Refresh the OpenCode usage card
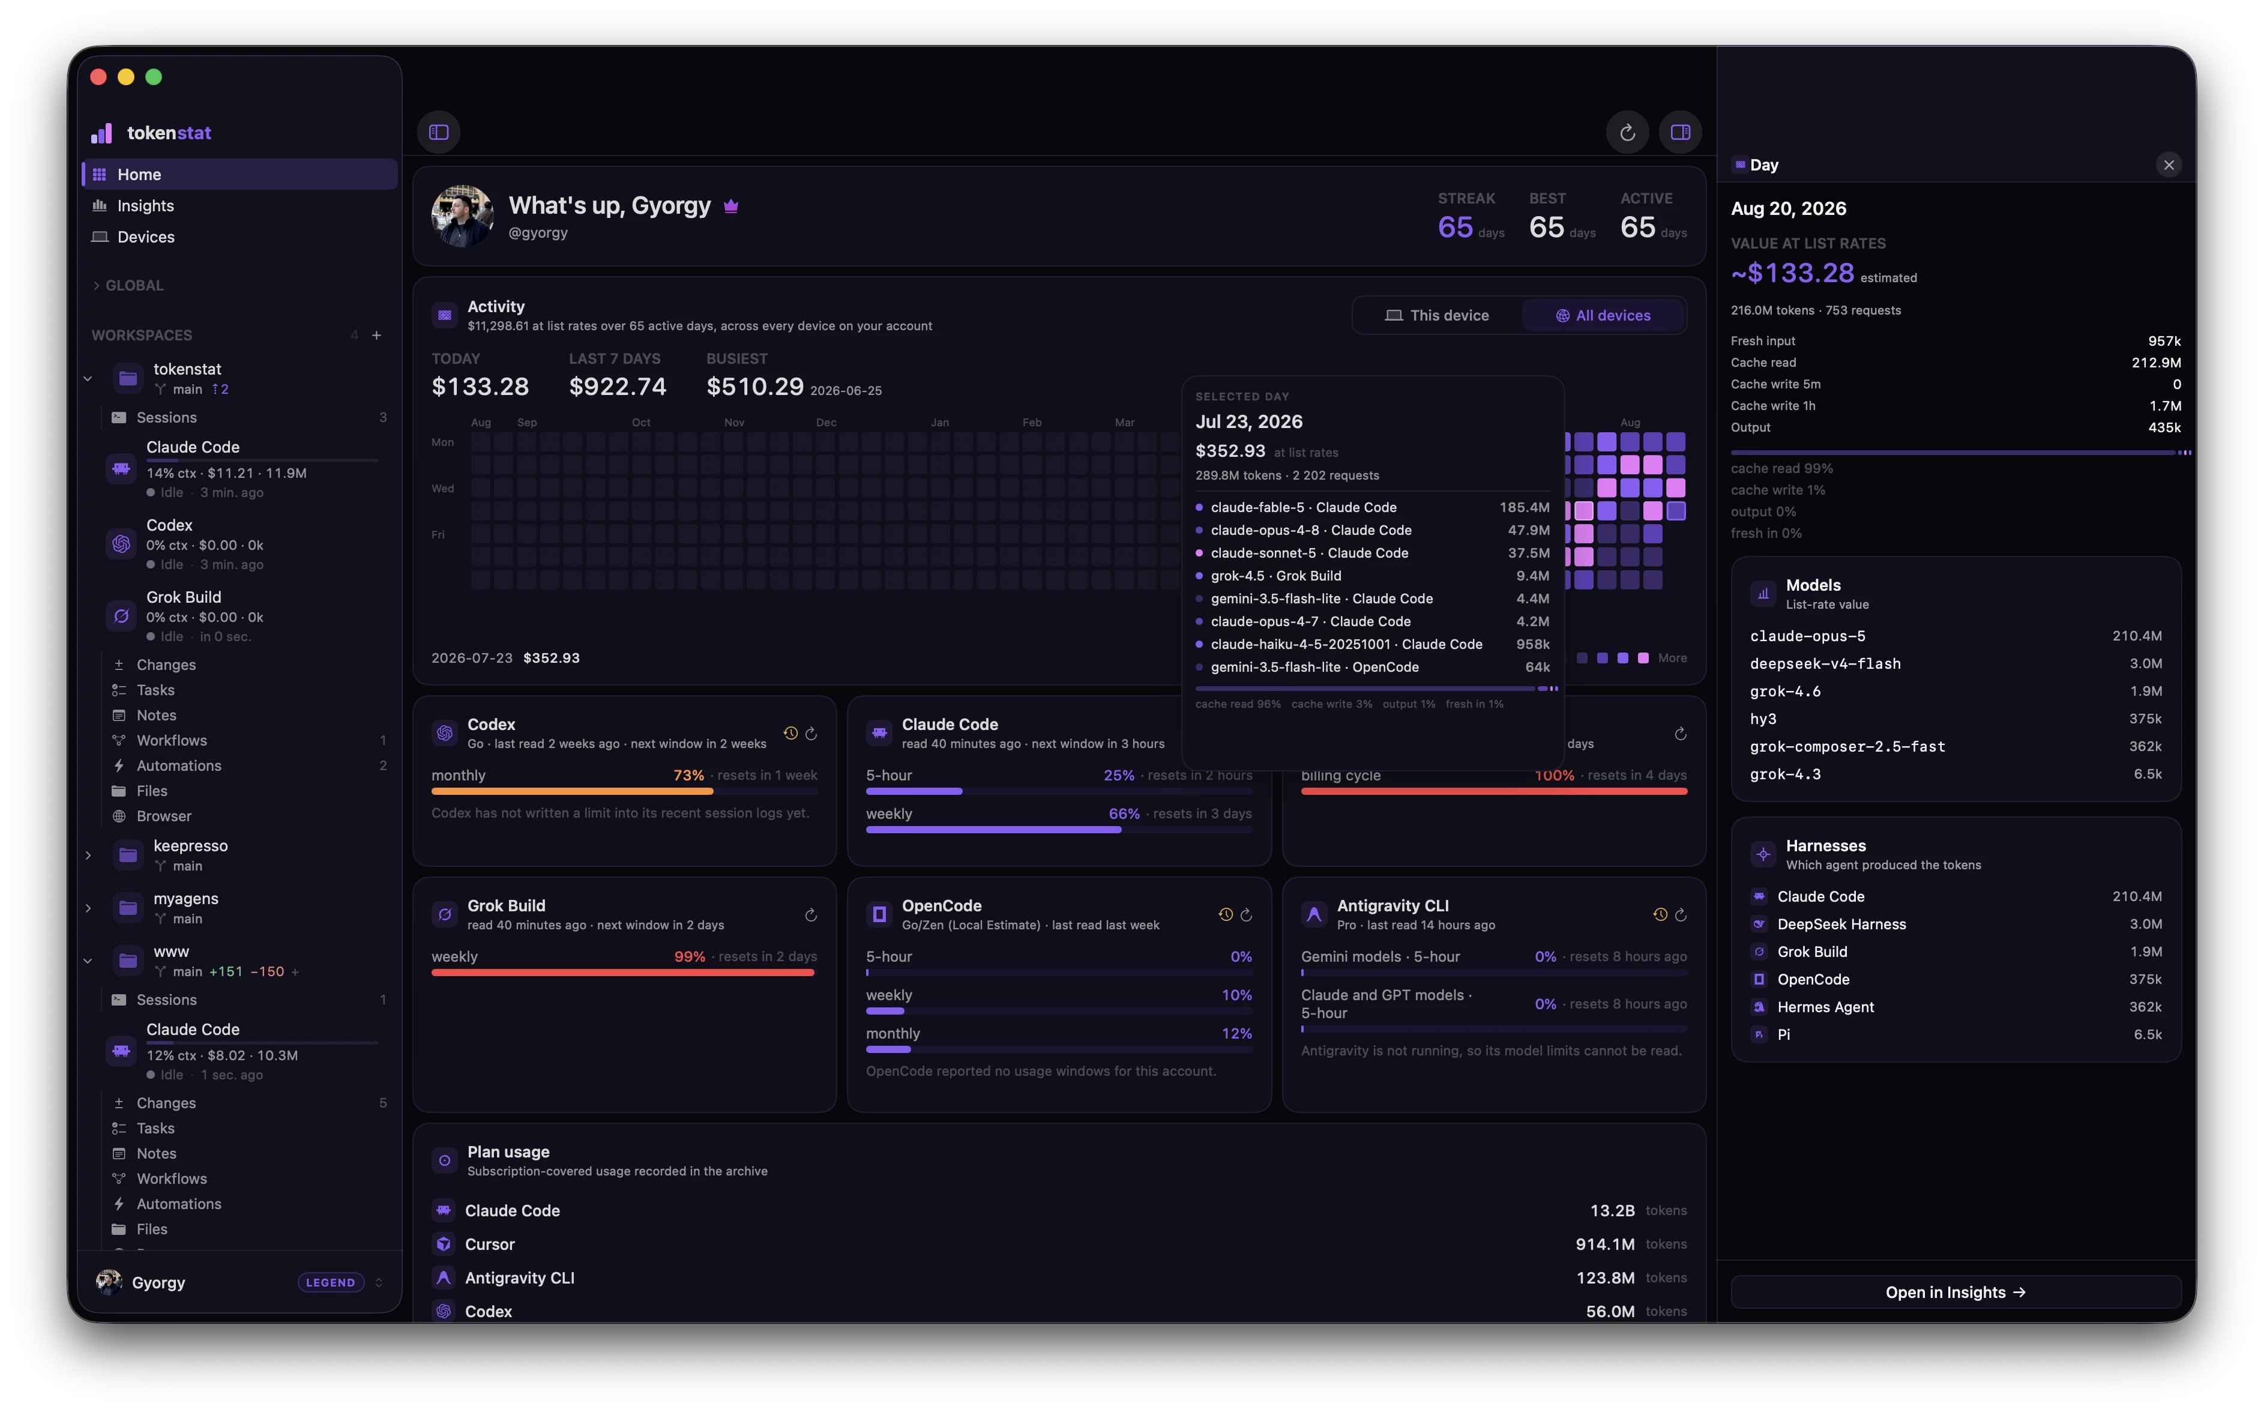Viewport: 2264px width, 1412px height. (x=1247, y=915)
